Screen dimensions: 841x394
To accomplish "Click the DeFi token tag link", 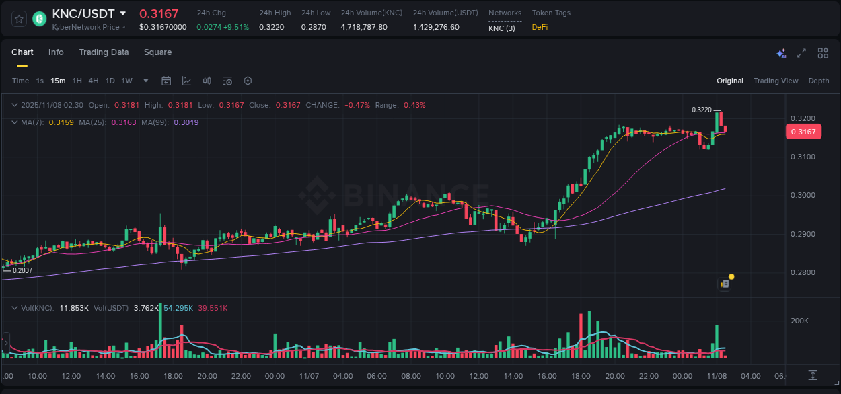I will point(539,28).
